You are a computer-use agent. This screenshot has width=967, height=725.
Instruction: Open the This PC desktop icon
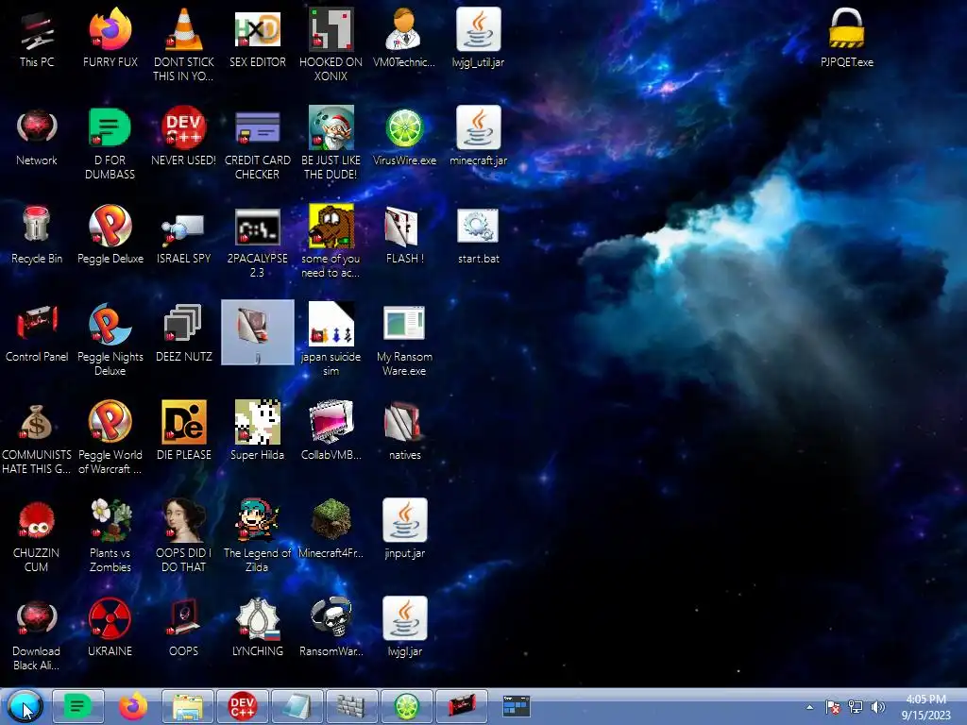(37, 38)
